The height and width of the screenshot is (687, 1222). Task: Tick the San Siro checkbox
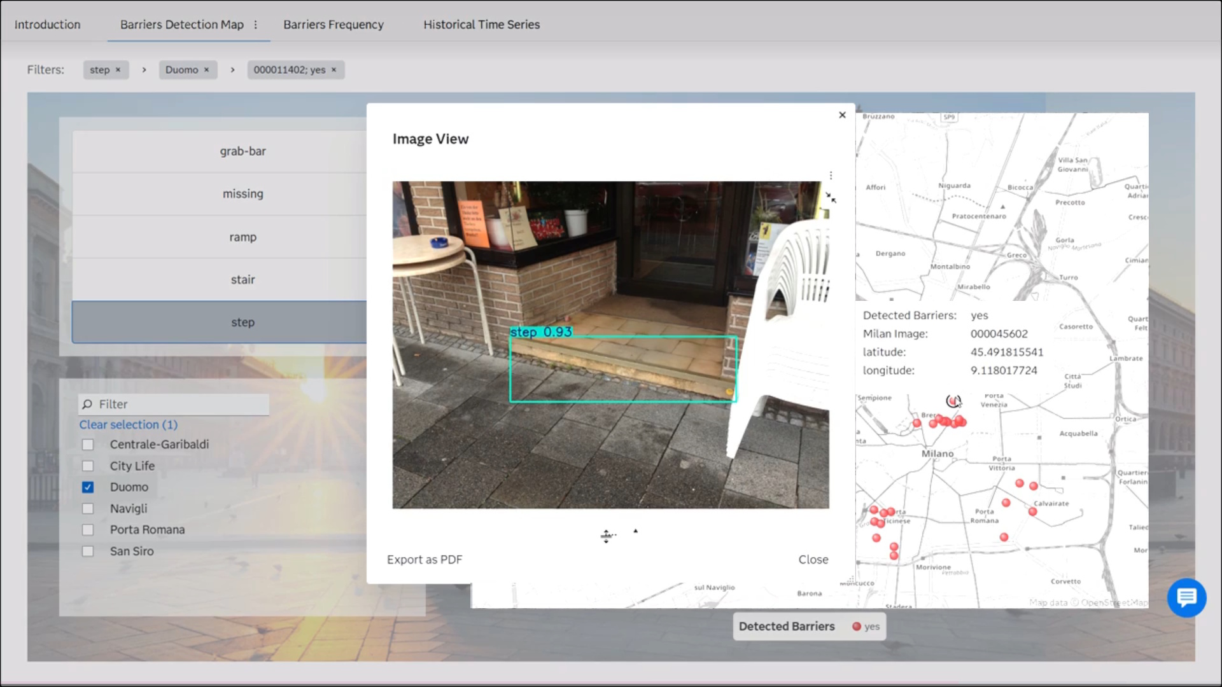[x=88, y=552]
